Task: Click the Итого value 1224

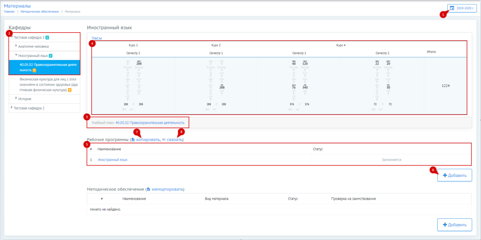Action: click(446, 86)
